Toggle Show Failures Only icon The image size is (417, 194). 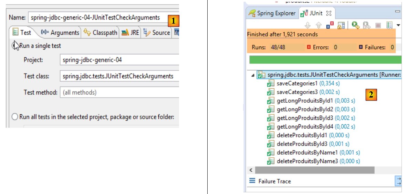[x=330, y=25]
